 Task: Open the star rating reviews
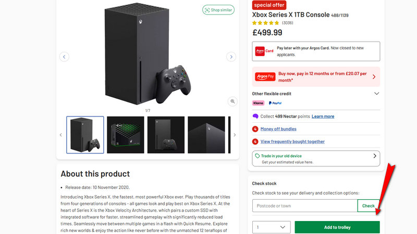pos(266,23)
